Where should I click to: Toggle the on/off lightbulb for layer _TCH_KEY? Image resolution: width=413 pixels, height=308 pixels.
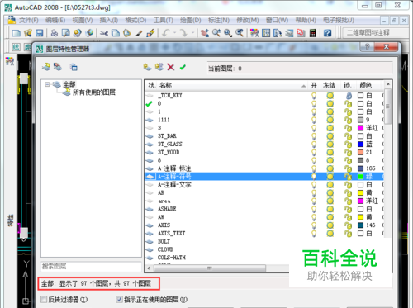(314, 96)
